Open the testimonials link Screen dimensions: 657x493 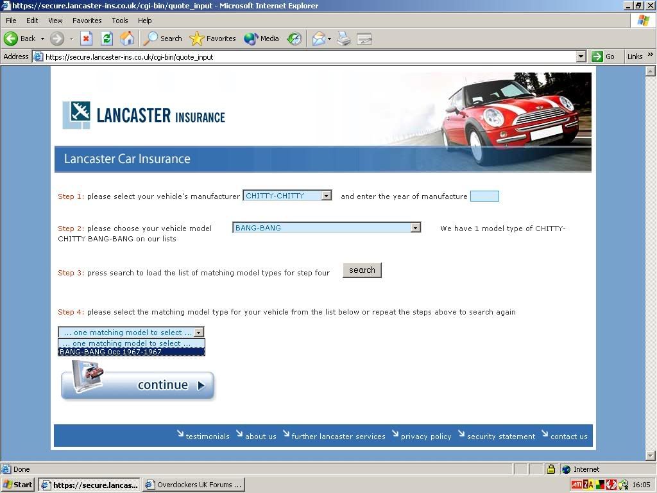click(207, 437)
